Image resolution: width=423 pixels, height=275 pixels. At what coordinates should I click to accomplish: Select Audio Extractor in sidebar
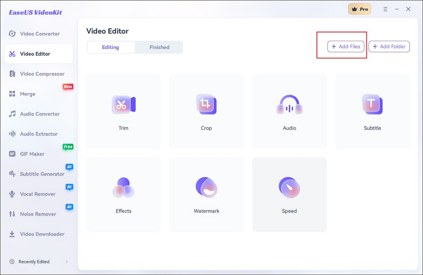pyautogui.click(x=39, y=134)
